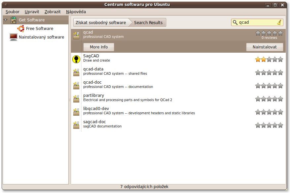The image size is (290, 193).
Task: Open the Upravit menu
Action: tap(32, 12)
